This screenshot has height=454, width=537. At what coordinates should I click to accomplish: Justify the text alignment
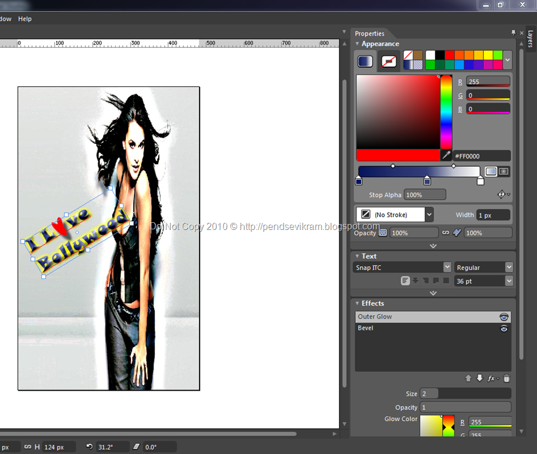click(x=436, y=281)
